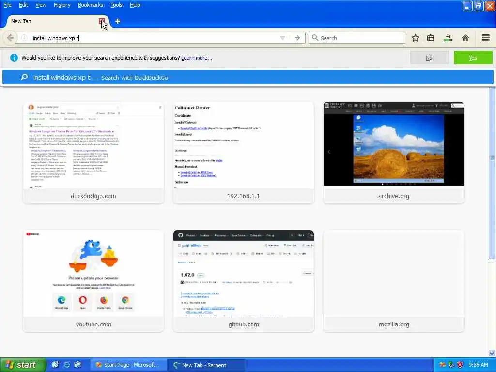
Task: Switch to Start Page - Microsoft taskbar window
Action: 128,365
